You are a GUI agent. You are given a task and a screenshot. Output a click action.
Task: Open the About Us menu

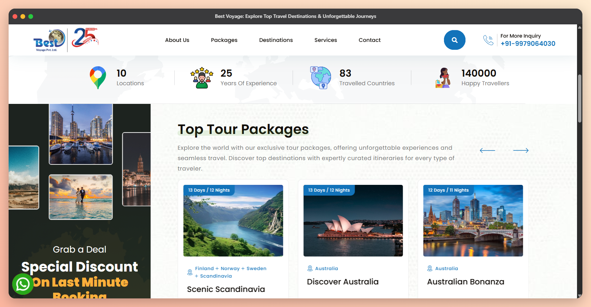pos(177,40)
